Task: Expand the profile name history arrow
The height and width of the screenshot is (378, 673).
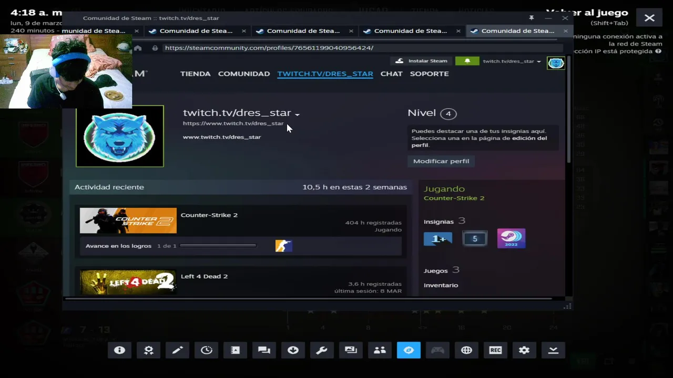Action: tap(297, 114)
